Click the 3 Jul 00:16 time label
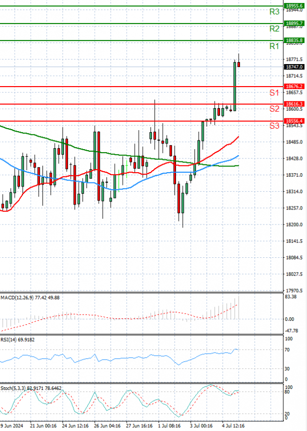 [x=202, y=426]
